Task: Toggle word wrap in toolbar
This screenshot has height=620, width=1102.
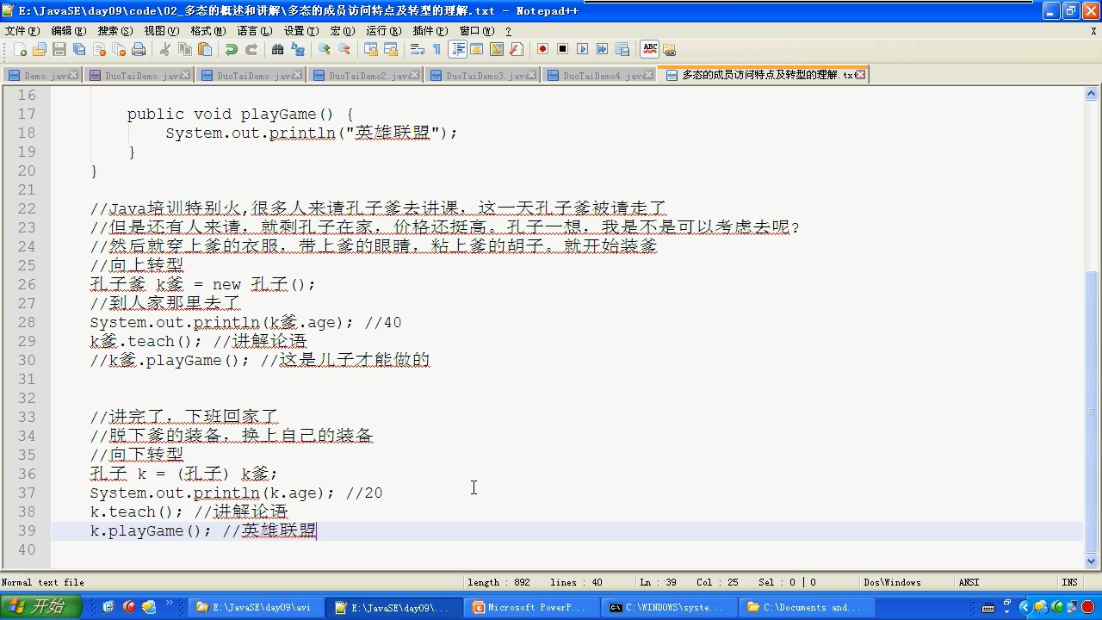Action: tap(418, 49)
